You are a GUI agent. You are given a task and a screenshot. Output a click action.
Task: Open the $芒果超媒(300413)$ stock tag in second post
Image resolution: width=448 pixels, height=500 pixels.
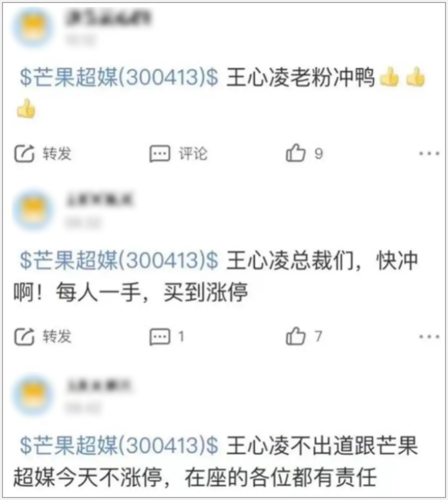119,260
